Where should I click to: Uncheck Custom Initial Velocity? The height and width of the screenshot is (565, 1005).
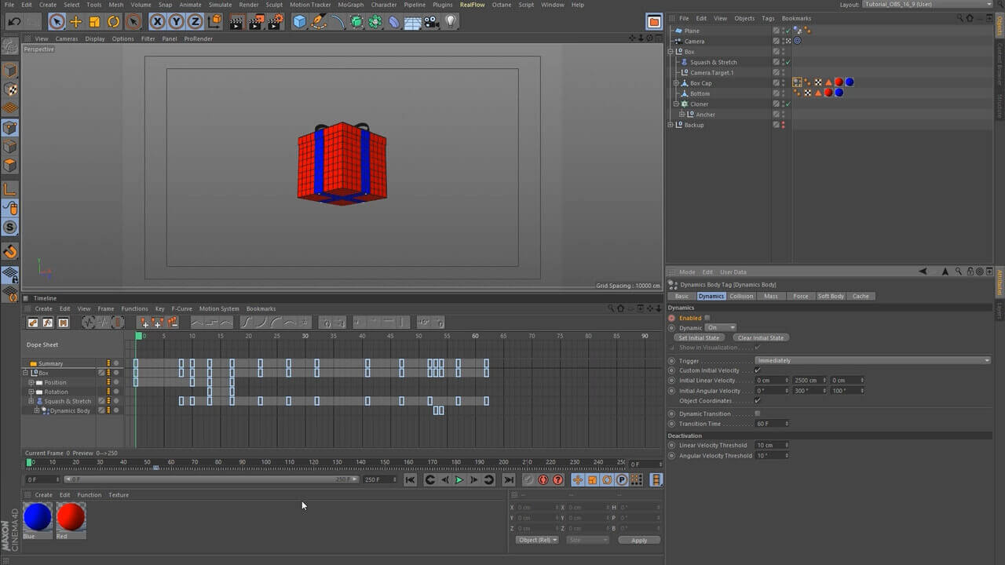point(757,370)
